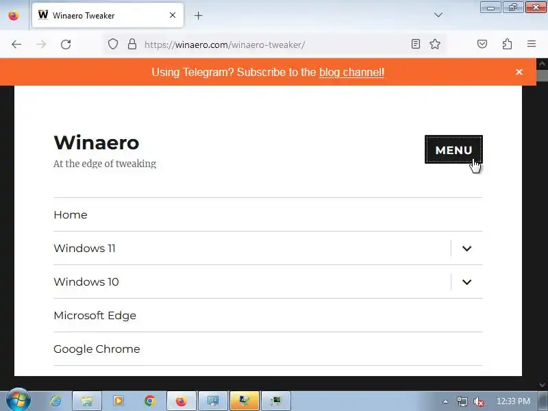Open the taskbar button with the green chip icon
Viewport: 548px width, 411px height.
click(276, 401)
